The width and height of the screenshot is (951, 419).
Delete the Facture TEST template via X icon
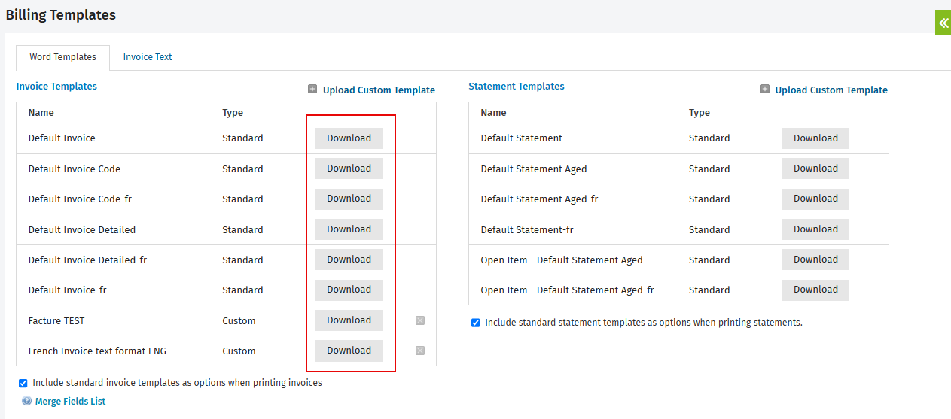click(x=420, y=320)
